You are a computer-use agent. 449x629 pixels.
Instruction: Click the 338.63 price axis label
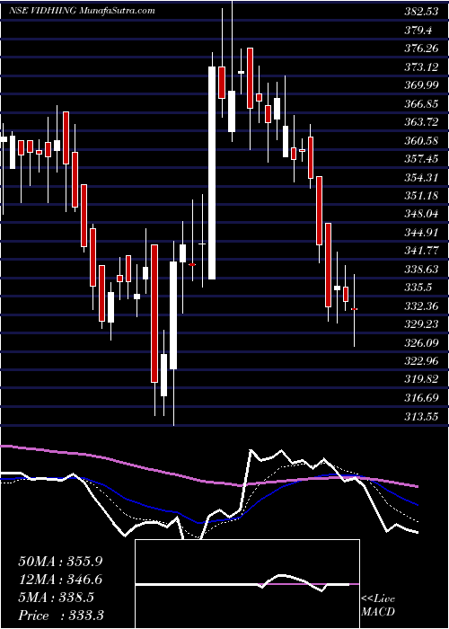421,270
